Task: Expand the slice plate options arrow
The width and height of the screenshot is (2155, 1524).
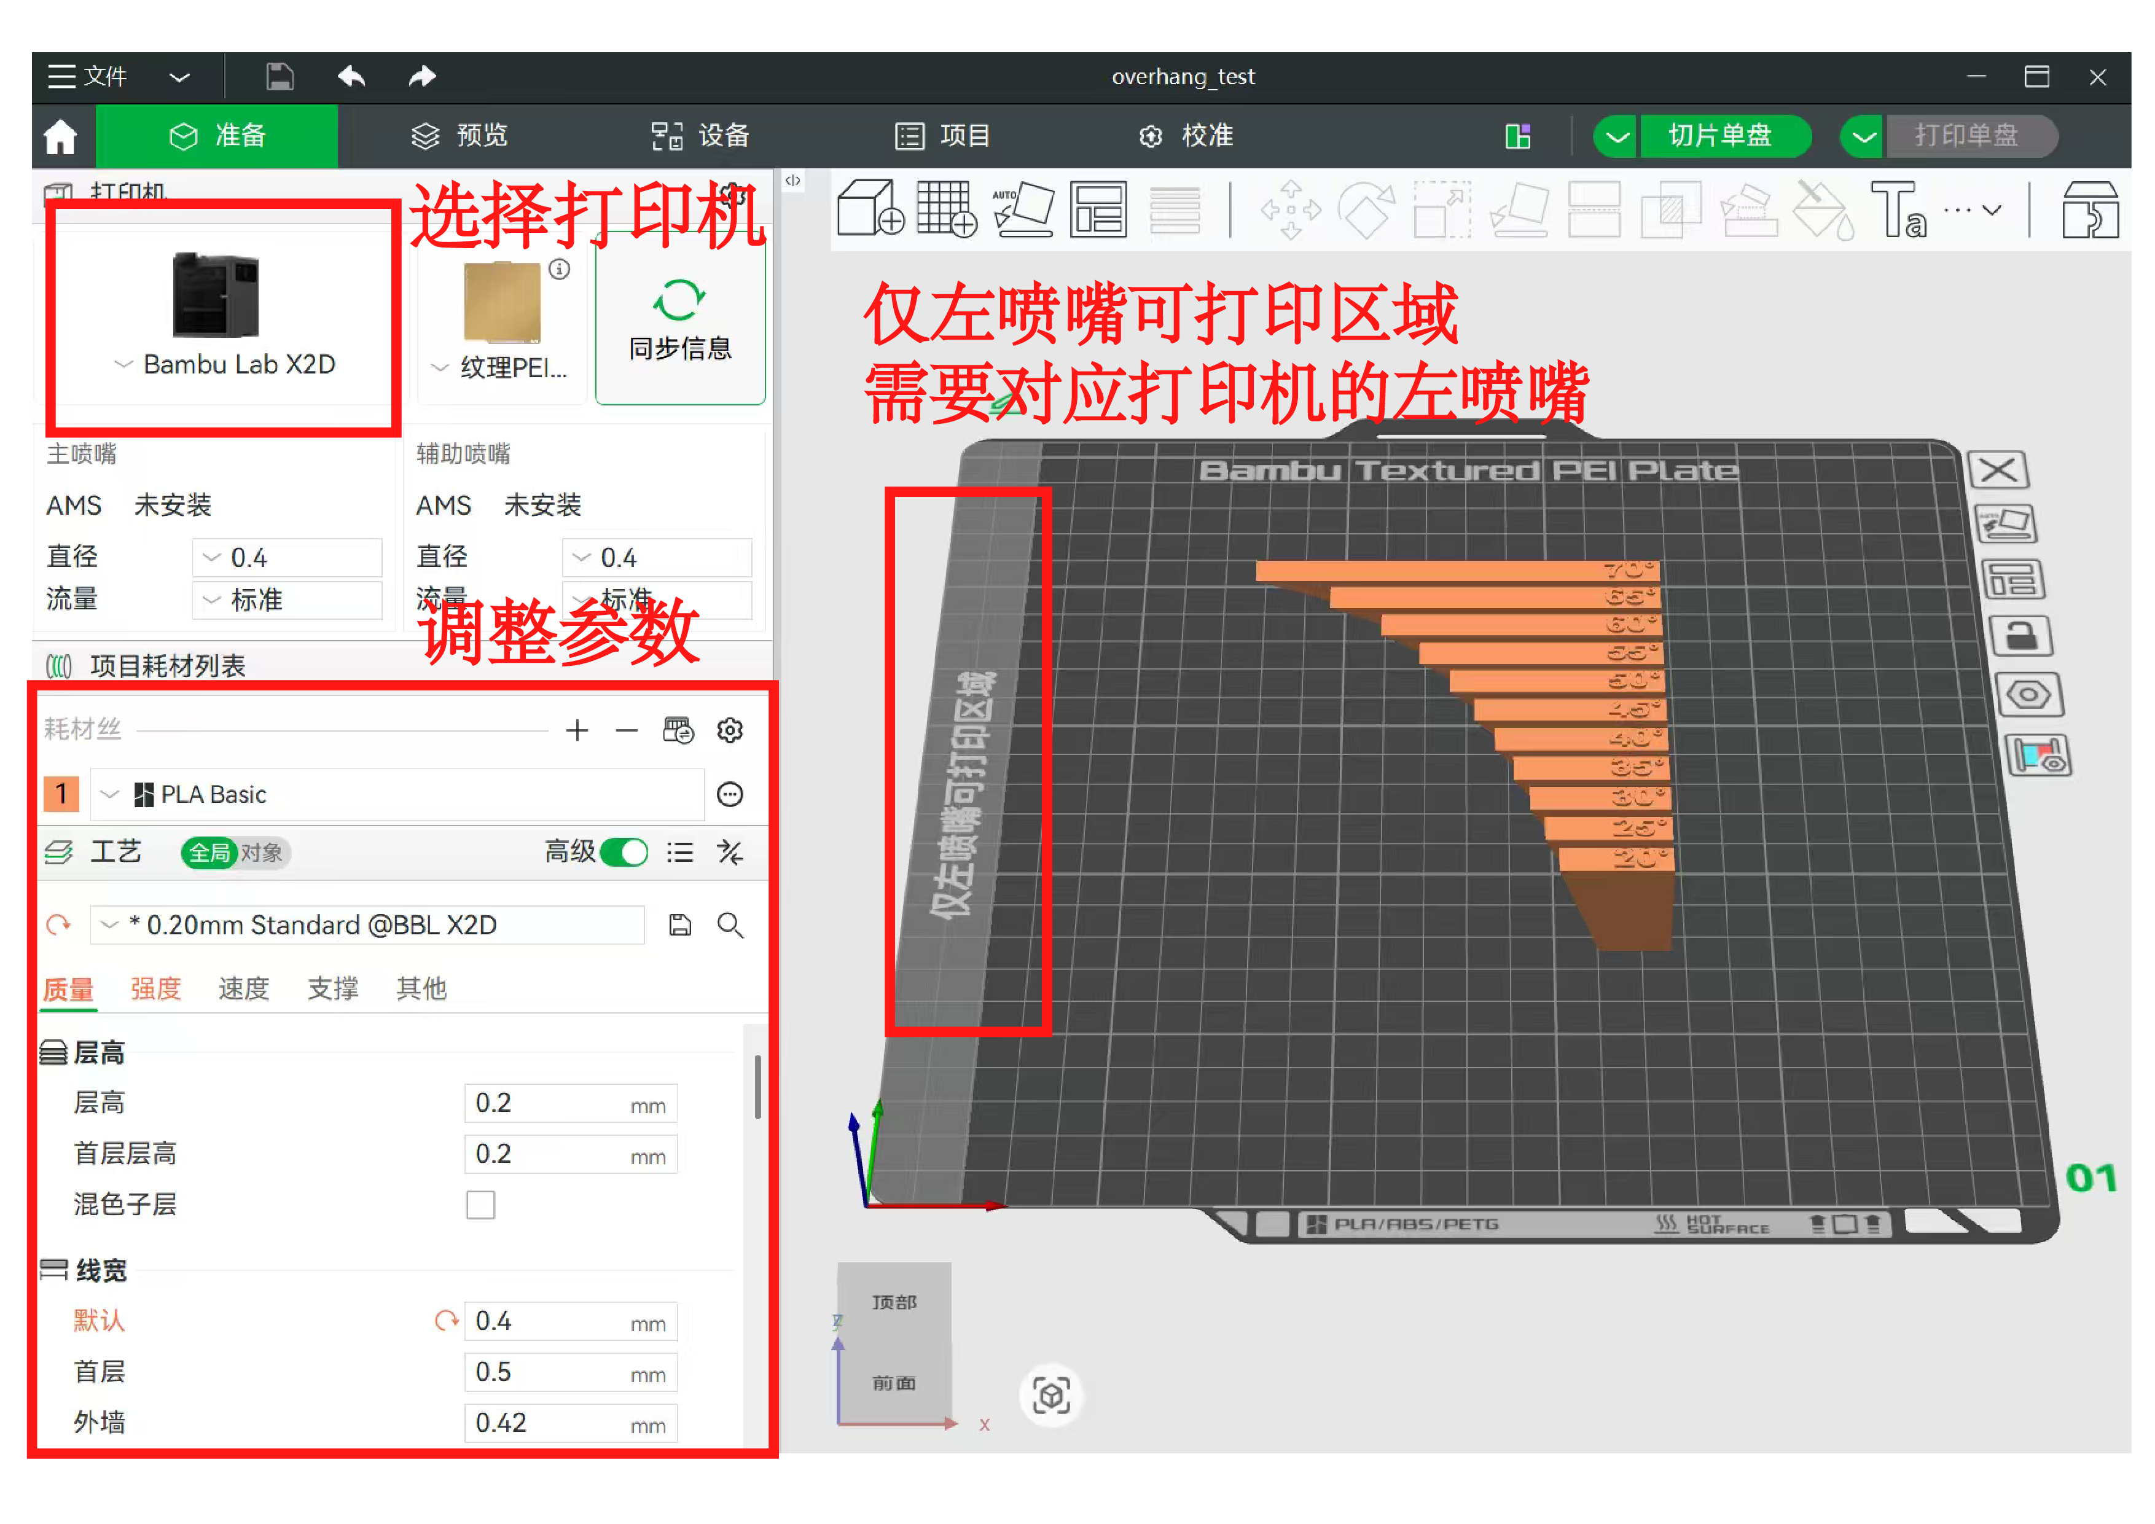Action: [x=1616, y=137]
